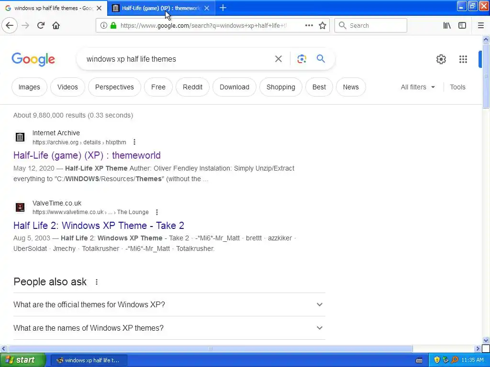Switch to windows xp half life themes tab
Viewport: 490px width, 367px height.
[54, 8]
